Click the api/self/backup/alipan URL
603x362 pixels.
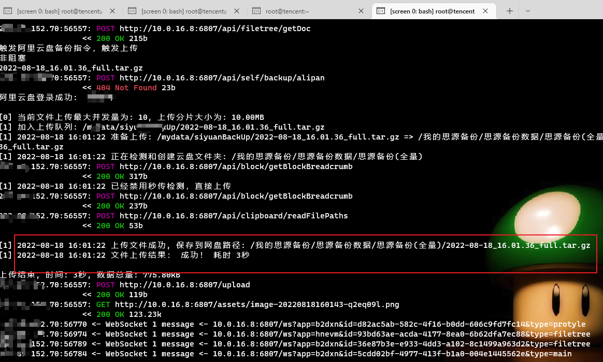click(222, 78)
